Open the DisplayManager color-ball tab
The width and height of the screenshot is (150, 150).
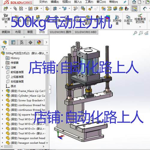coord(39,42)
